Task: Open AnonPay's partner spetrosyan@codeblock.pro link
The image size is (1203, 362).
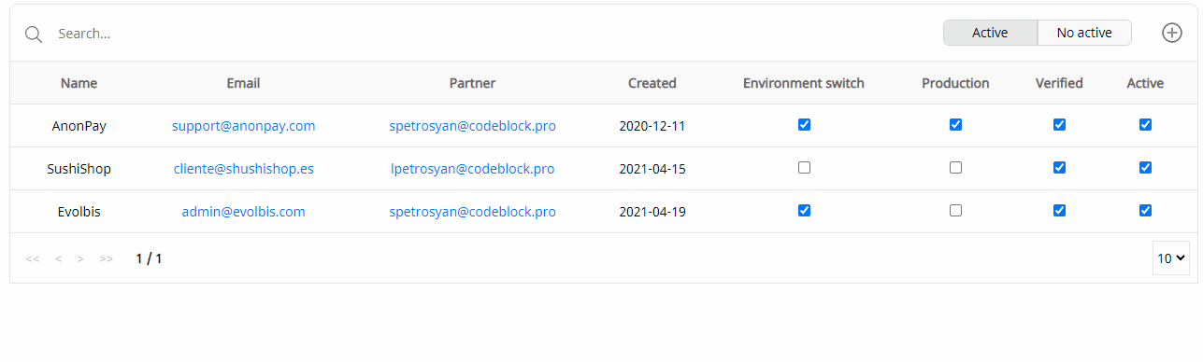Action: point(472,126)
